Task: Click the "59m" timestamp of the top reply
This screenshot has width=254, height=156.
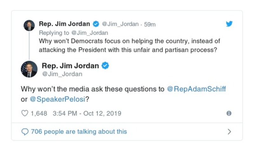Action: tap(150, 24)
